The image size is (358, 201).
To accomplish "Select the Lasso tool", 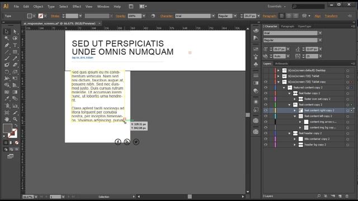I will 15,39.
